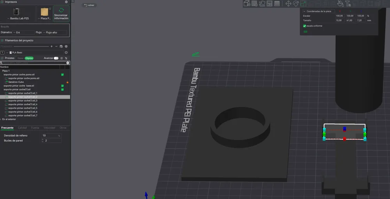Click the Add object cube icon
390x199 pixels.
[x=247, y=4]
